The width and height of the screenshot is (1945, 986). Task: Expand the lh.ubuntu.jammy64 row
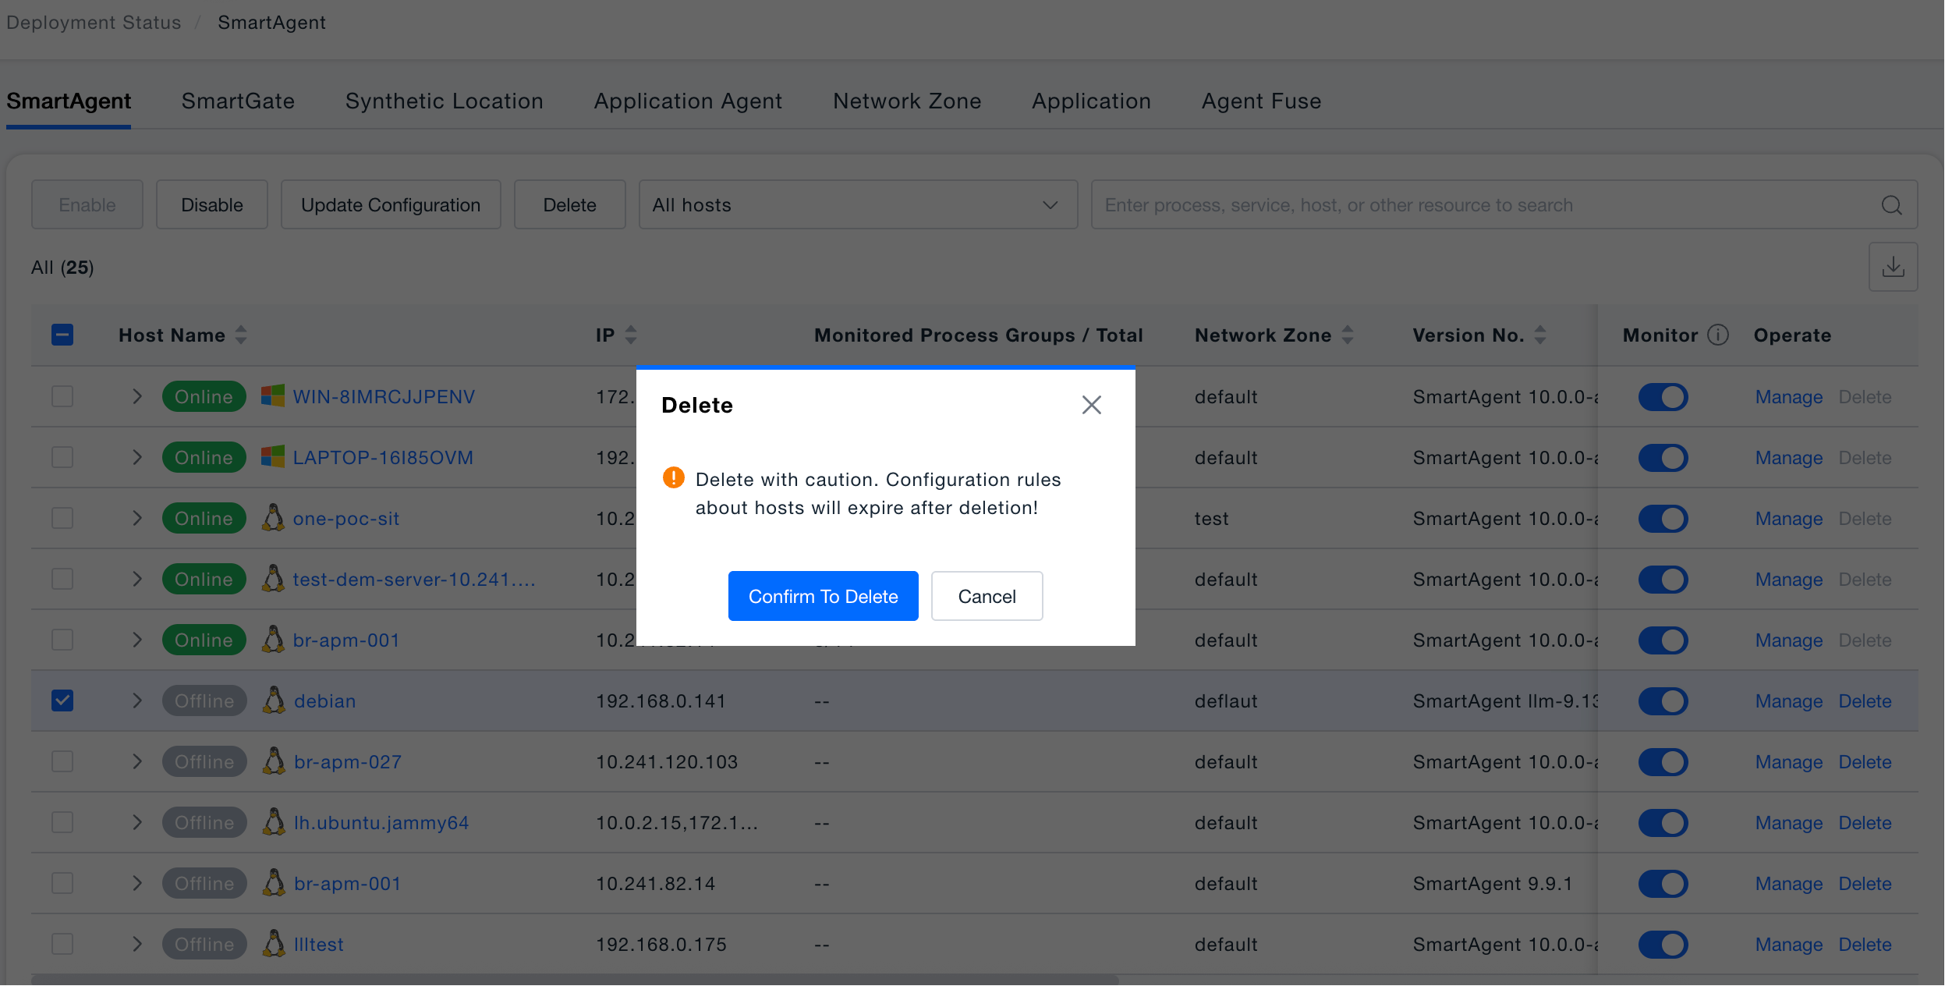137,822
